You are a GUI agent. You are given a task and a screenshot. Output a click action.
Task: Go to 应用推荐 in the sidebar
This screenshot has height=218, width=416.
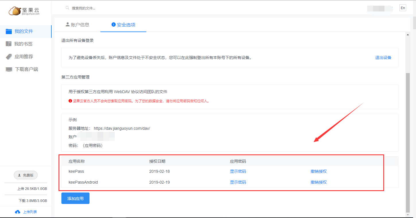pyautogui.click(x=26, y=57)
